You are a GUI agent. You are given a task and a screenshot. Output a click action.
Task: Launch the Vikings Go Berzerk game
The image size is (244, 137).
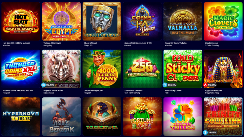point(61,116)
